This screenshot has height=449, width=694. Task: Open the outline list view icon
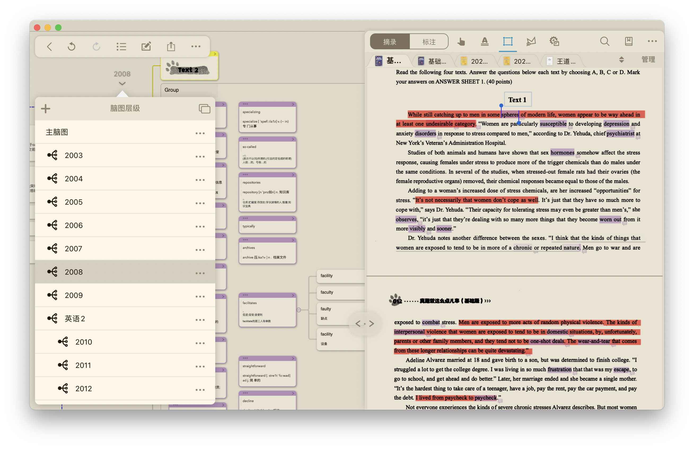pyautogui.click(x=121, y=46)
